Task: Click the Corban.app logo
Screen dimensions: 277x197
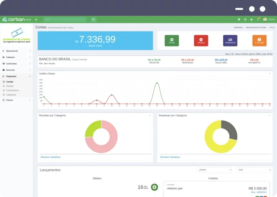Action: pos(16,20)
